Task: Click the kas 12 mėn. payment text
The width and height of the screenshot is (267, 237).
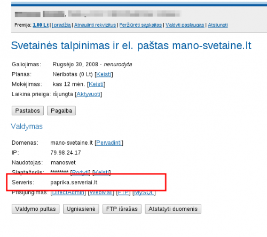Action: [x=68, y=84]
